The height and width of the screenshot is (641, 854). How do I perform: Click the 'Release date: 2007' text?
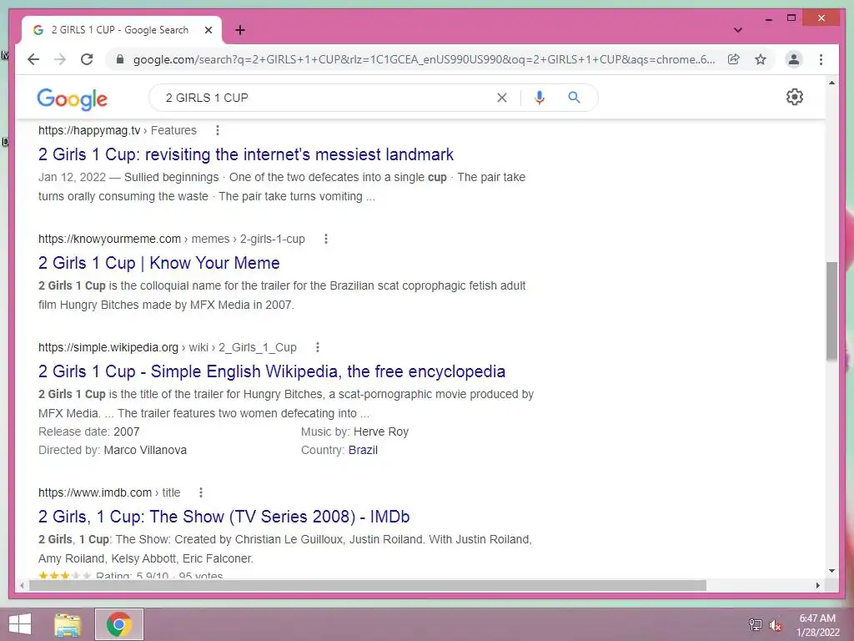(88, 432)
